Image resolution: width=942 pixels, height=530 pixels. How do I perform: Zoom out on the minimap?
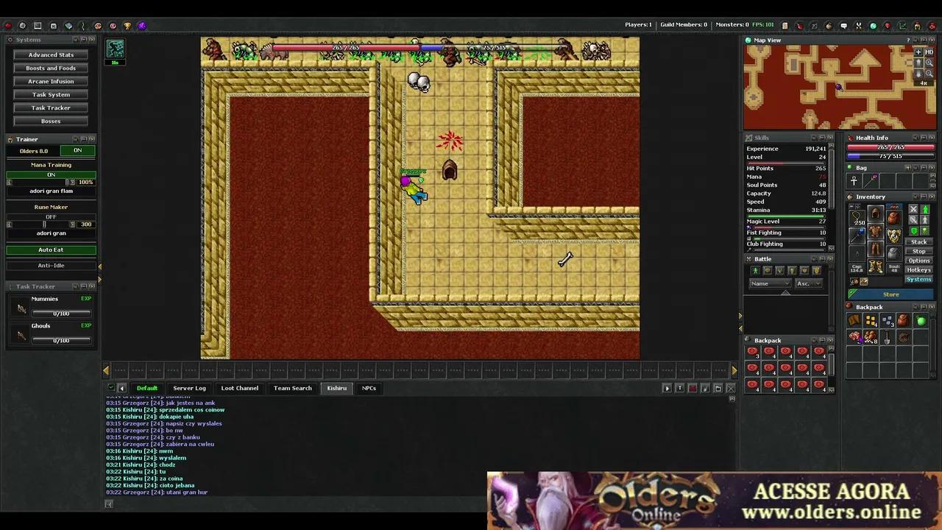(929, 74)
